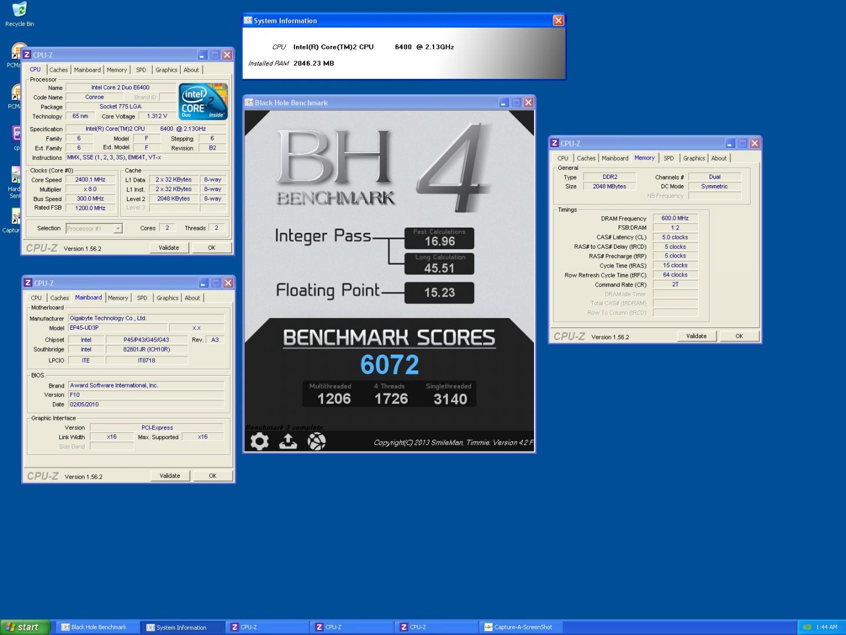Viewport: 846px width, 635px height.
Task: Open Caches tab in top-left CPU-Z window
Action: click(58, 69)
